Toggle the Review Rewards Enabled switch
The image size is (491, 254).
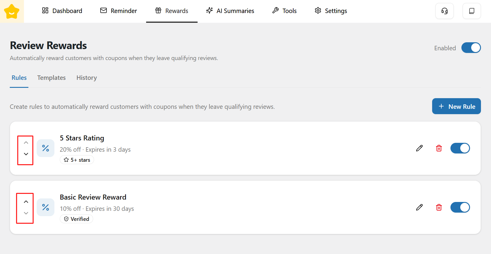(471, 48)
